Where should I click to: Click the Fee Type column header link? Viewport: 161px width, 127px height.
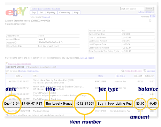(120, 76)
